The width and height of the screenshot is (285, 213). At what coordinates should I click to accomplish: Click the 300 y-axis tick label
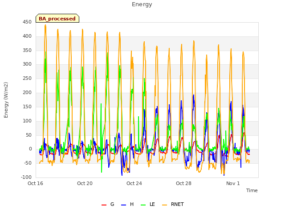click(27, 64)
